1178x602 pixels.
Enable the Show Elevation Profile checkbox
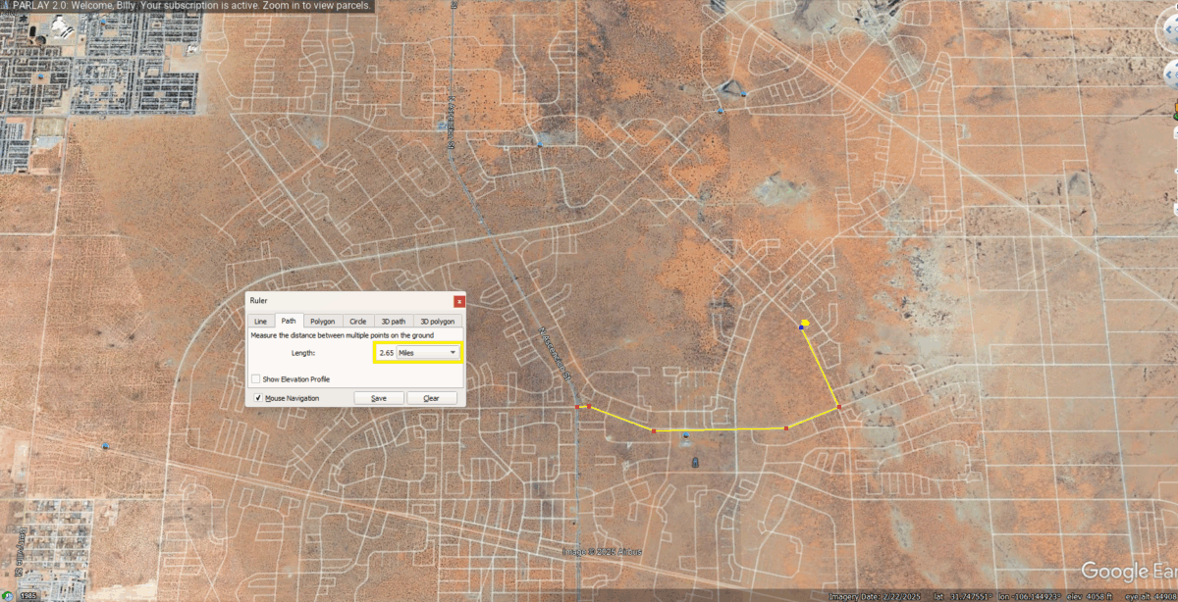point(256,378)
